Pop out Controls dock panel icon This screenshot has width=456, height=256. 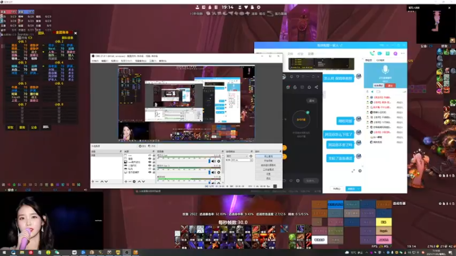point(280,151)
